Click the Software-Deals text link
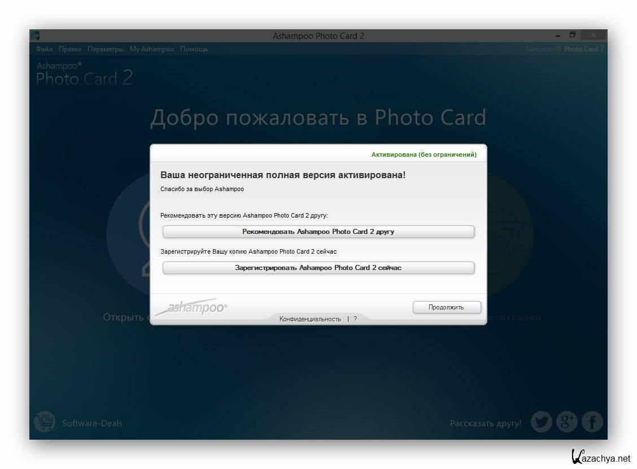This screenshot has height=469, width=637. [92, 423]
